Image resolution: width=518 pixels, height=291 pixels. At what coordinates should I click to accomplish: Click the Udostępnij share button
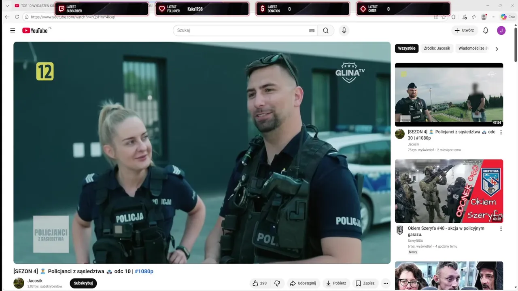pyautogui.click(x=303, y=283)
